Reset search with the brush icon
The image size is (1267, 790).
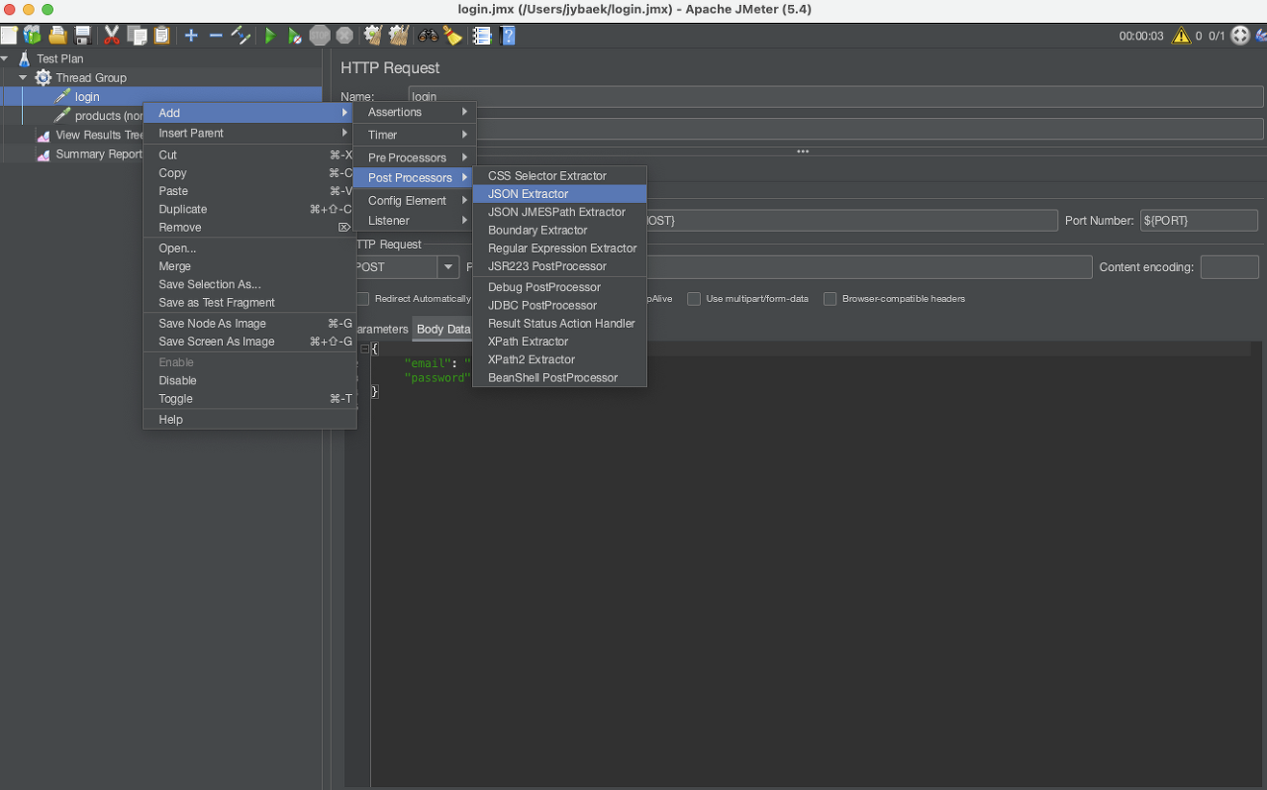pos(452,36)
